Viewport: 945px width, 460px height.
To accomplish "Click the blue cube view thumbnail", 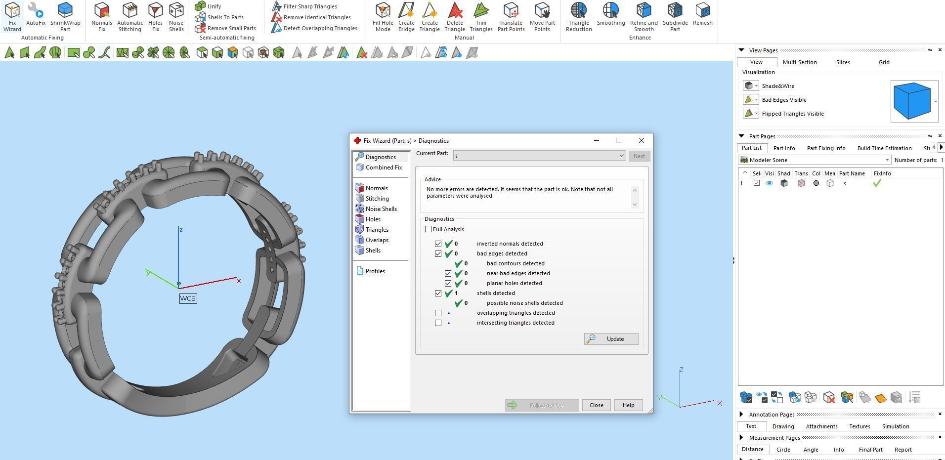I will pyautogui.click(x=912, y=101).
